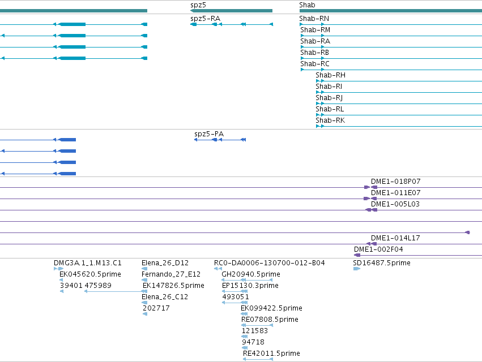This screenshot has width=482, height=362.
Task: Select EST Elena_26_D12 label
Action: pos(165,263)
